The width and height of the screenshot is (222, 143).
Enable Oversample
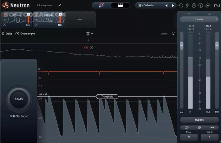tap(25, 34)
